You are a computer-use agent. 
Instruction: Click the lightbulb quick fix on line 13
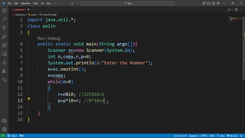(x=29, y=99)
